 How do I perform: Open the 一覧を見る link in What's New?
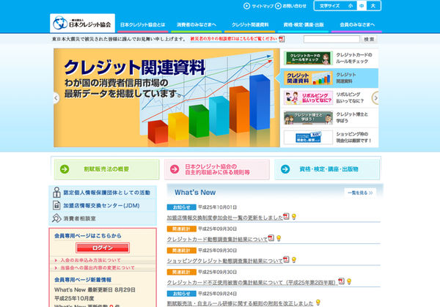[x=360, y=193]
